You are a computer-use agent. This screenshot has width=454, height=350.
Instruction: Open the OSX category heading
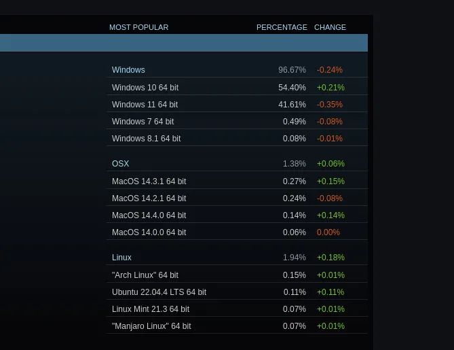[x=120, y=164]
